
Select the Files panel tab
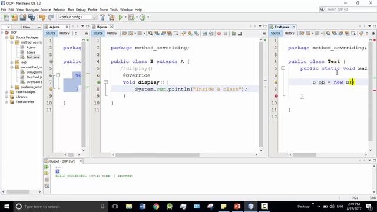(x=26, y=27)
